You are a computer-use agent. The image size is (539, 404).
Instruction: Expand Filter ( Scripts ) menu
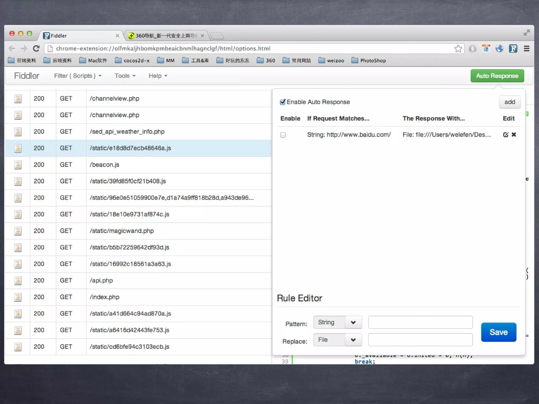click(x=78, y=76)
